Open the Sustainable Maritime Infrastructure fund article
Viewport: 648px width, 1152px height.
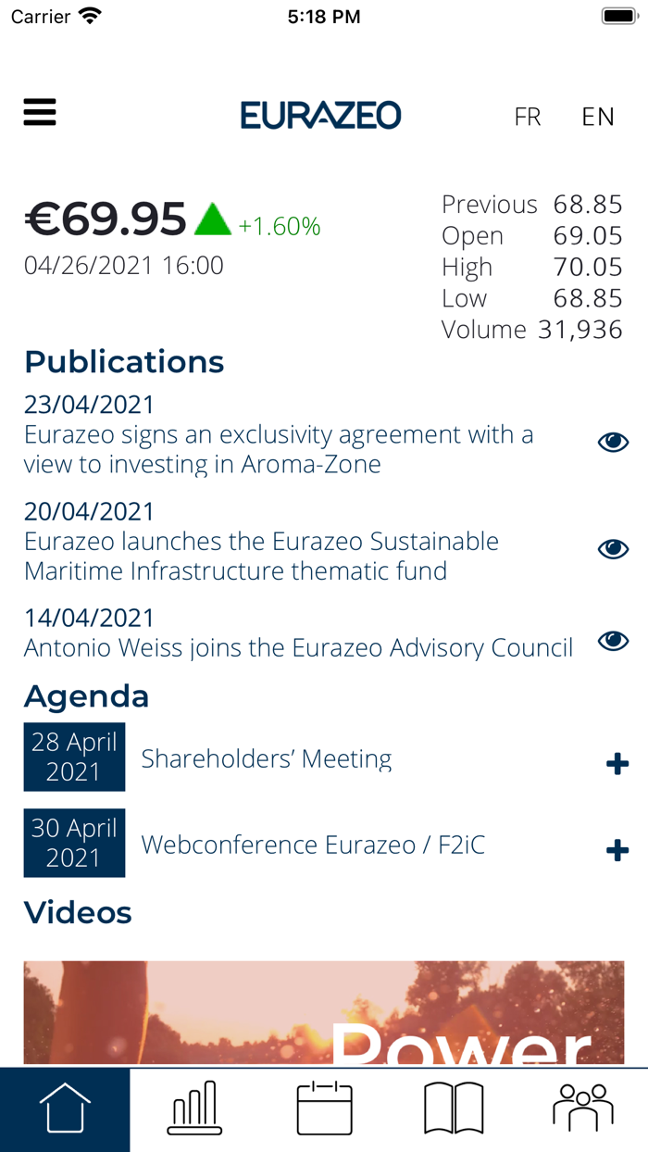pyautogui.click(x=262, y=556)
